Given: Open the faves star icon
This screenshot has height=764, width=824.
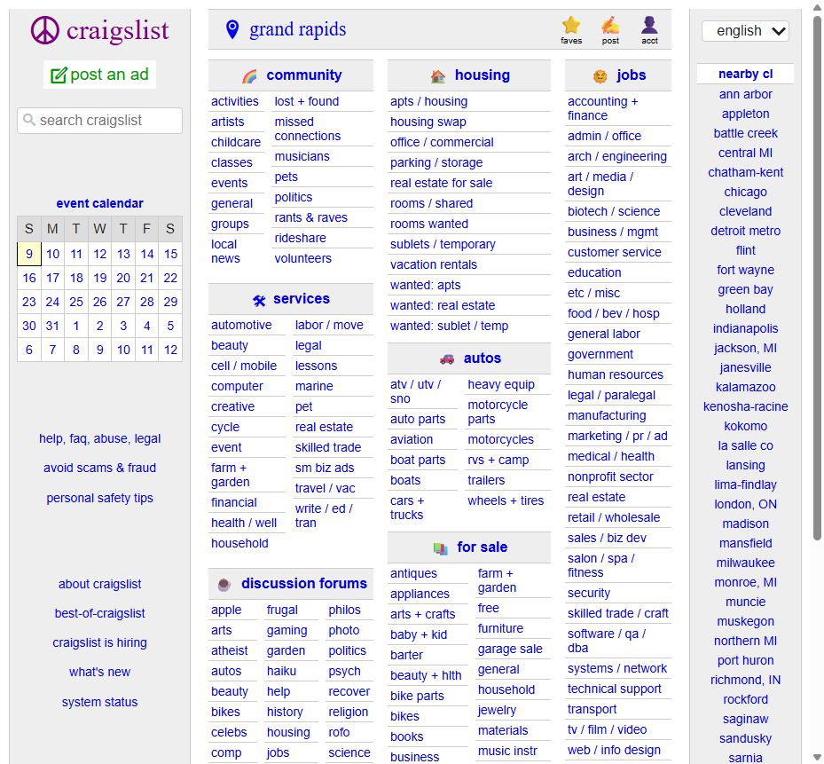Looking at the screenshot, I should (570, 25).
